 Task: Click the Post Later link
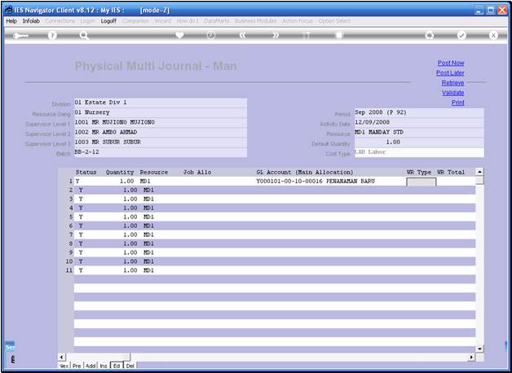click(450, 73)
